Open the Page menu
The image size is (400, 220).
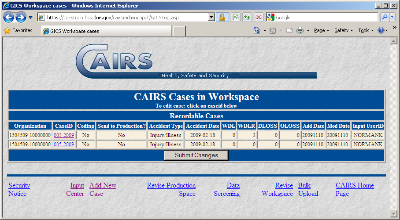pyautogui.click(x=322, y=31)
